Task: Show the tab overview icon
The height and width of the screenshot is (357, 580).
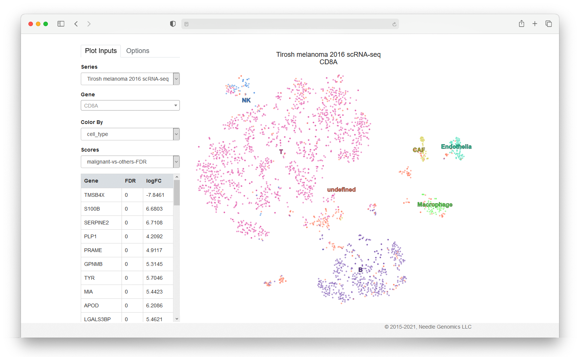Action: pyautogui.click(x=549, y=24)
